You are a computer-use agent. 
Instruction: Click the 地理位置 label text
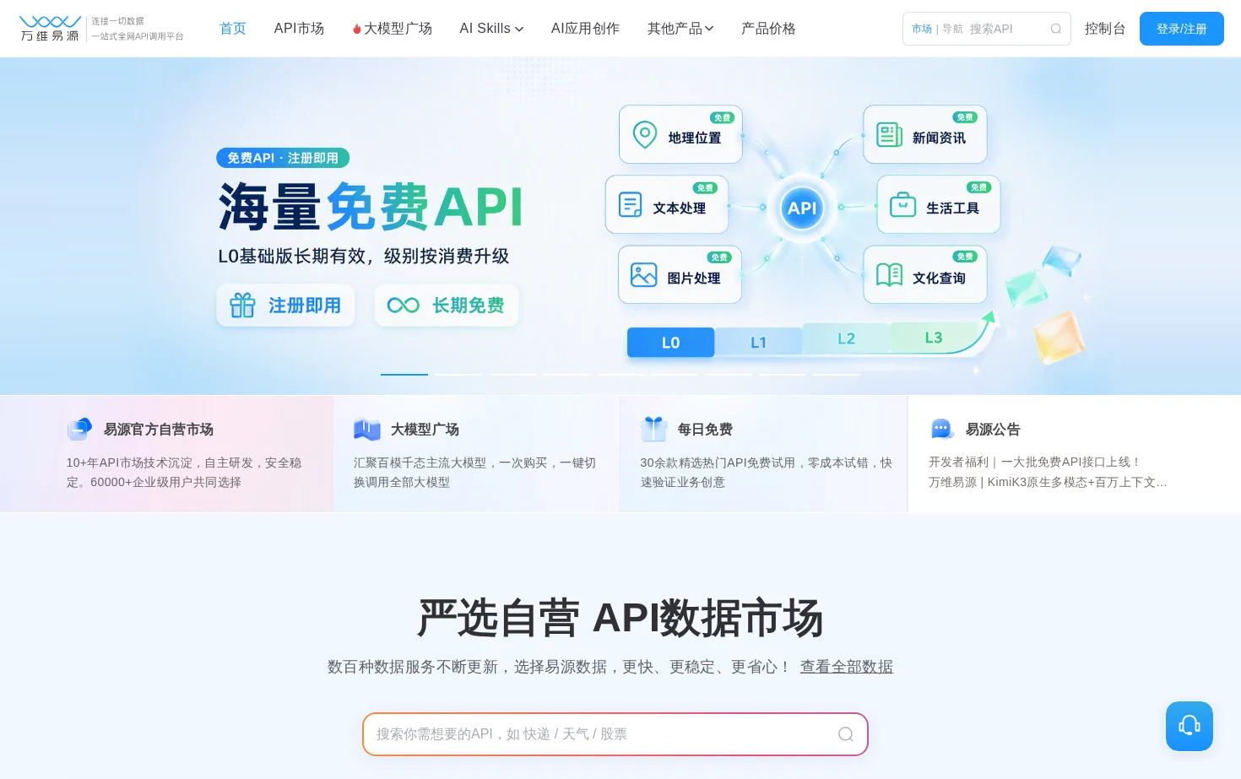pyautogui.click(x=695, y=138)
